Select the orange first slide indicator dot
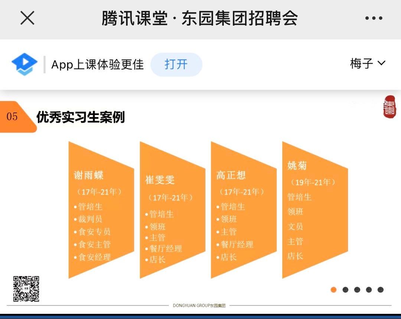 coord(333,290)
